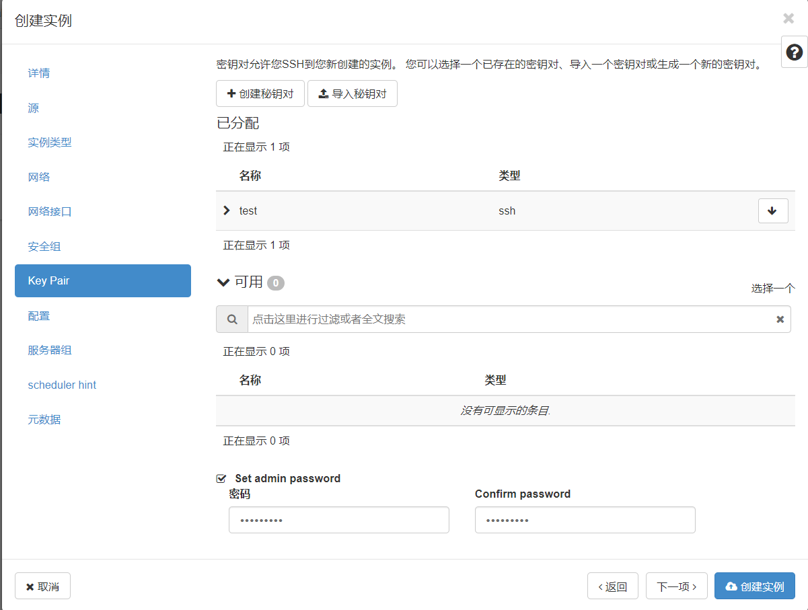Image resolution: width=808 pixels, height=610 pixels.
Task: Open the 元数据 step tab
Action: point(103,420)
